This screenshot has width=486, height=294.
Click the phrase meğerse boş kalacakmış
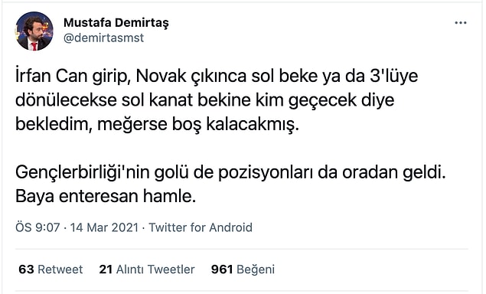pos(198,124)
